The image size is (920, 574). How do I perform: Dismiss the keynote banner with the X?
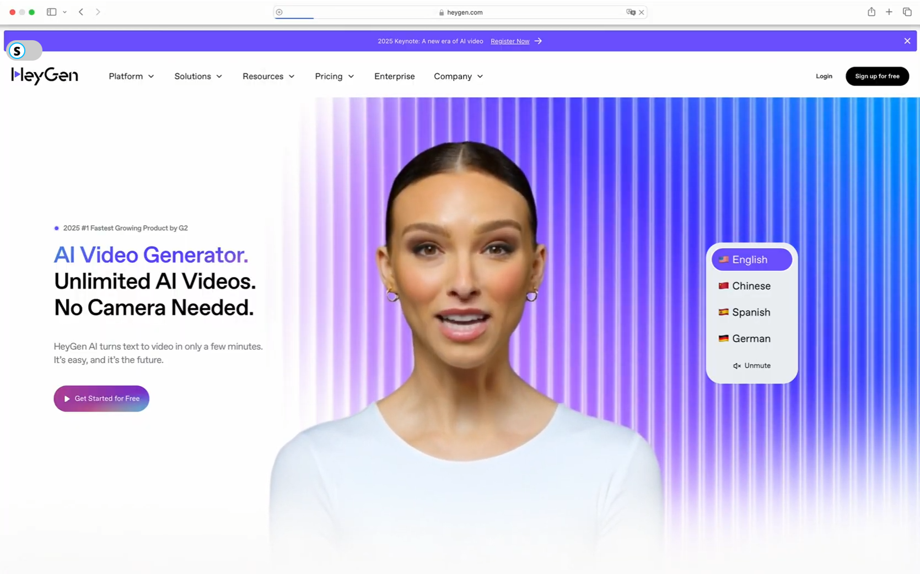point(907,41)
